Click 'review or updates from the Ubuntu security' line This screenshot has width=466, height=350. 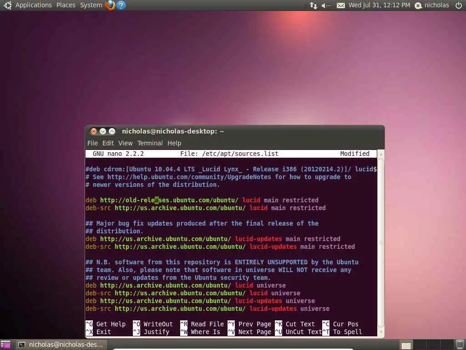point(178,278)
